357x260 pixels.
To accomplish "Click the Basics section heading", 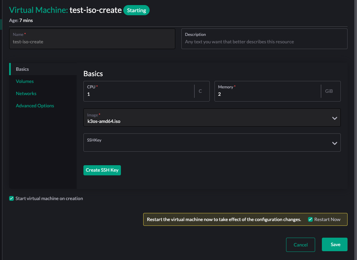I will click(93, 74).
